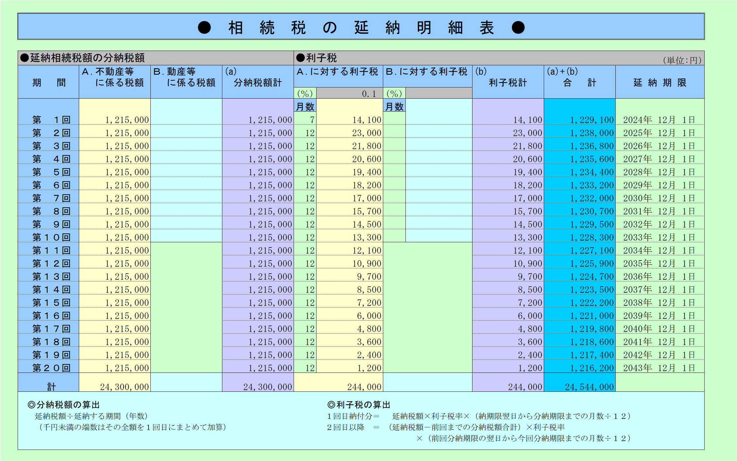Select due date 2043年 12月 1日

click(x=659, y=368)
